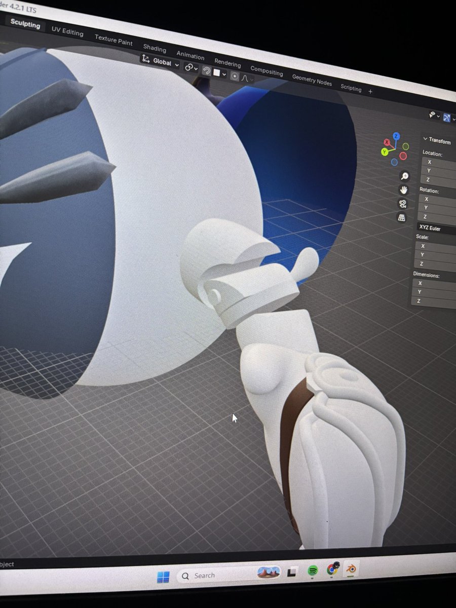Toggle the camera view icon

(402, 204)
